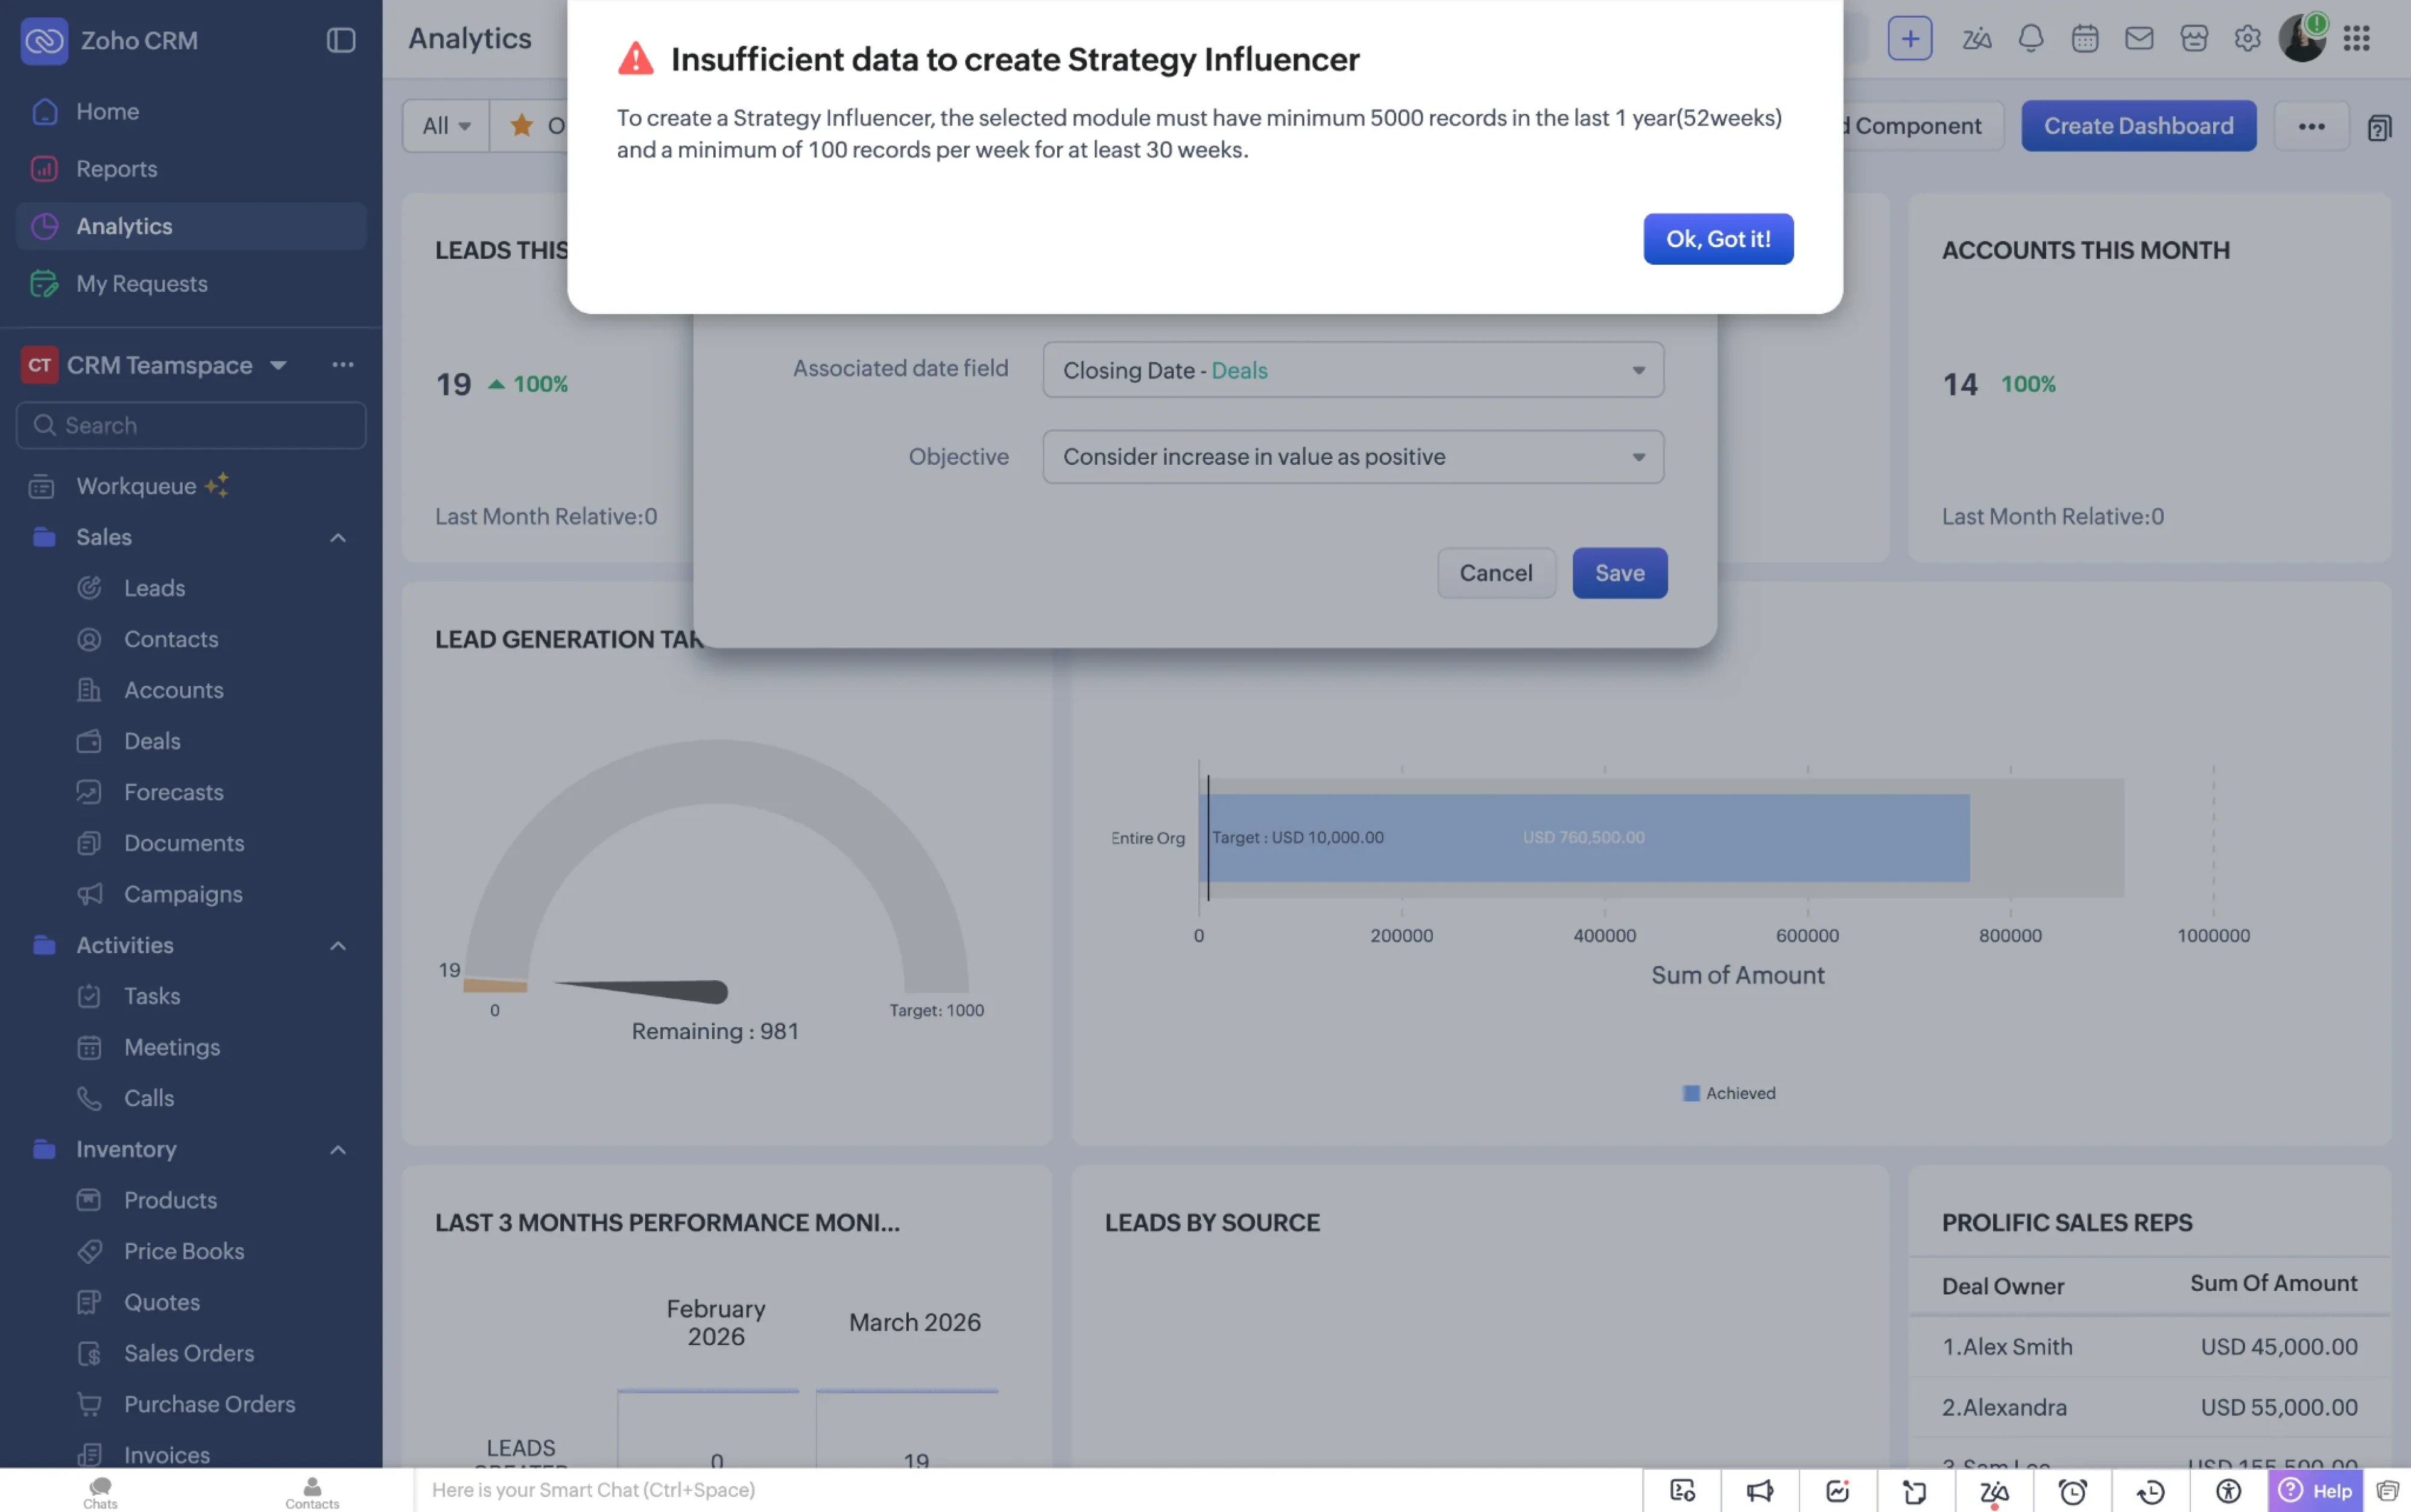This screenshot has width=2411, height=1512.
Task: Open the help guide icon beside more options
Action: (x=2379, y=127)
